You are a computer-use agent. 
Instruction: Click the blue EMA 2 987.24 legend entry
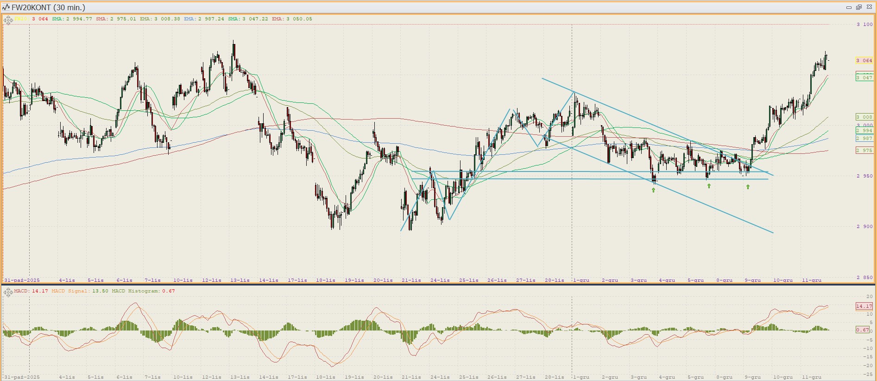(204, 19)
